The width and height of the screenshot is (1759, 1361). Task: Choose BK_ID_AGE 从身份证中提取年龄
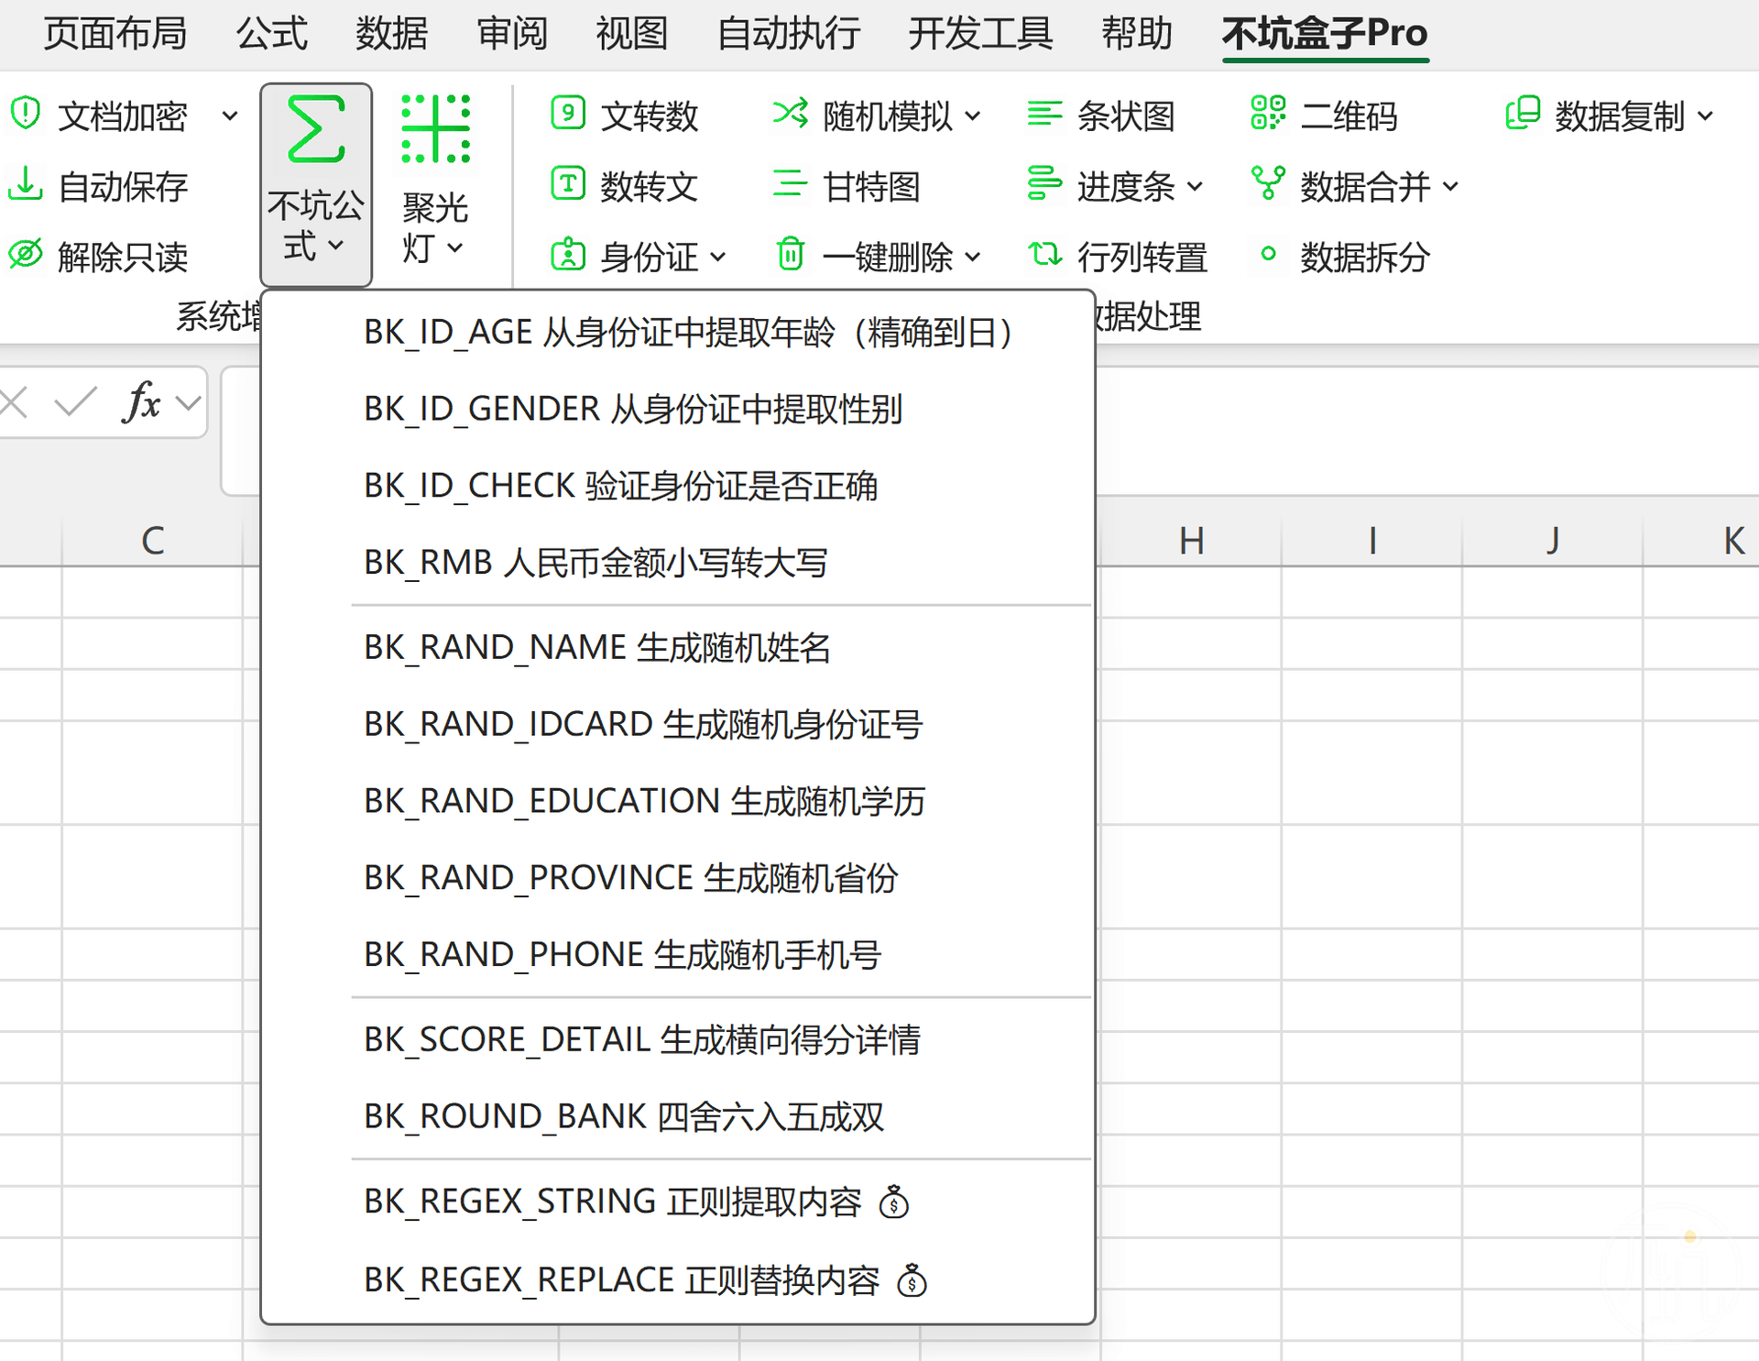tap(678, 332)
